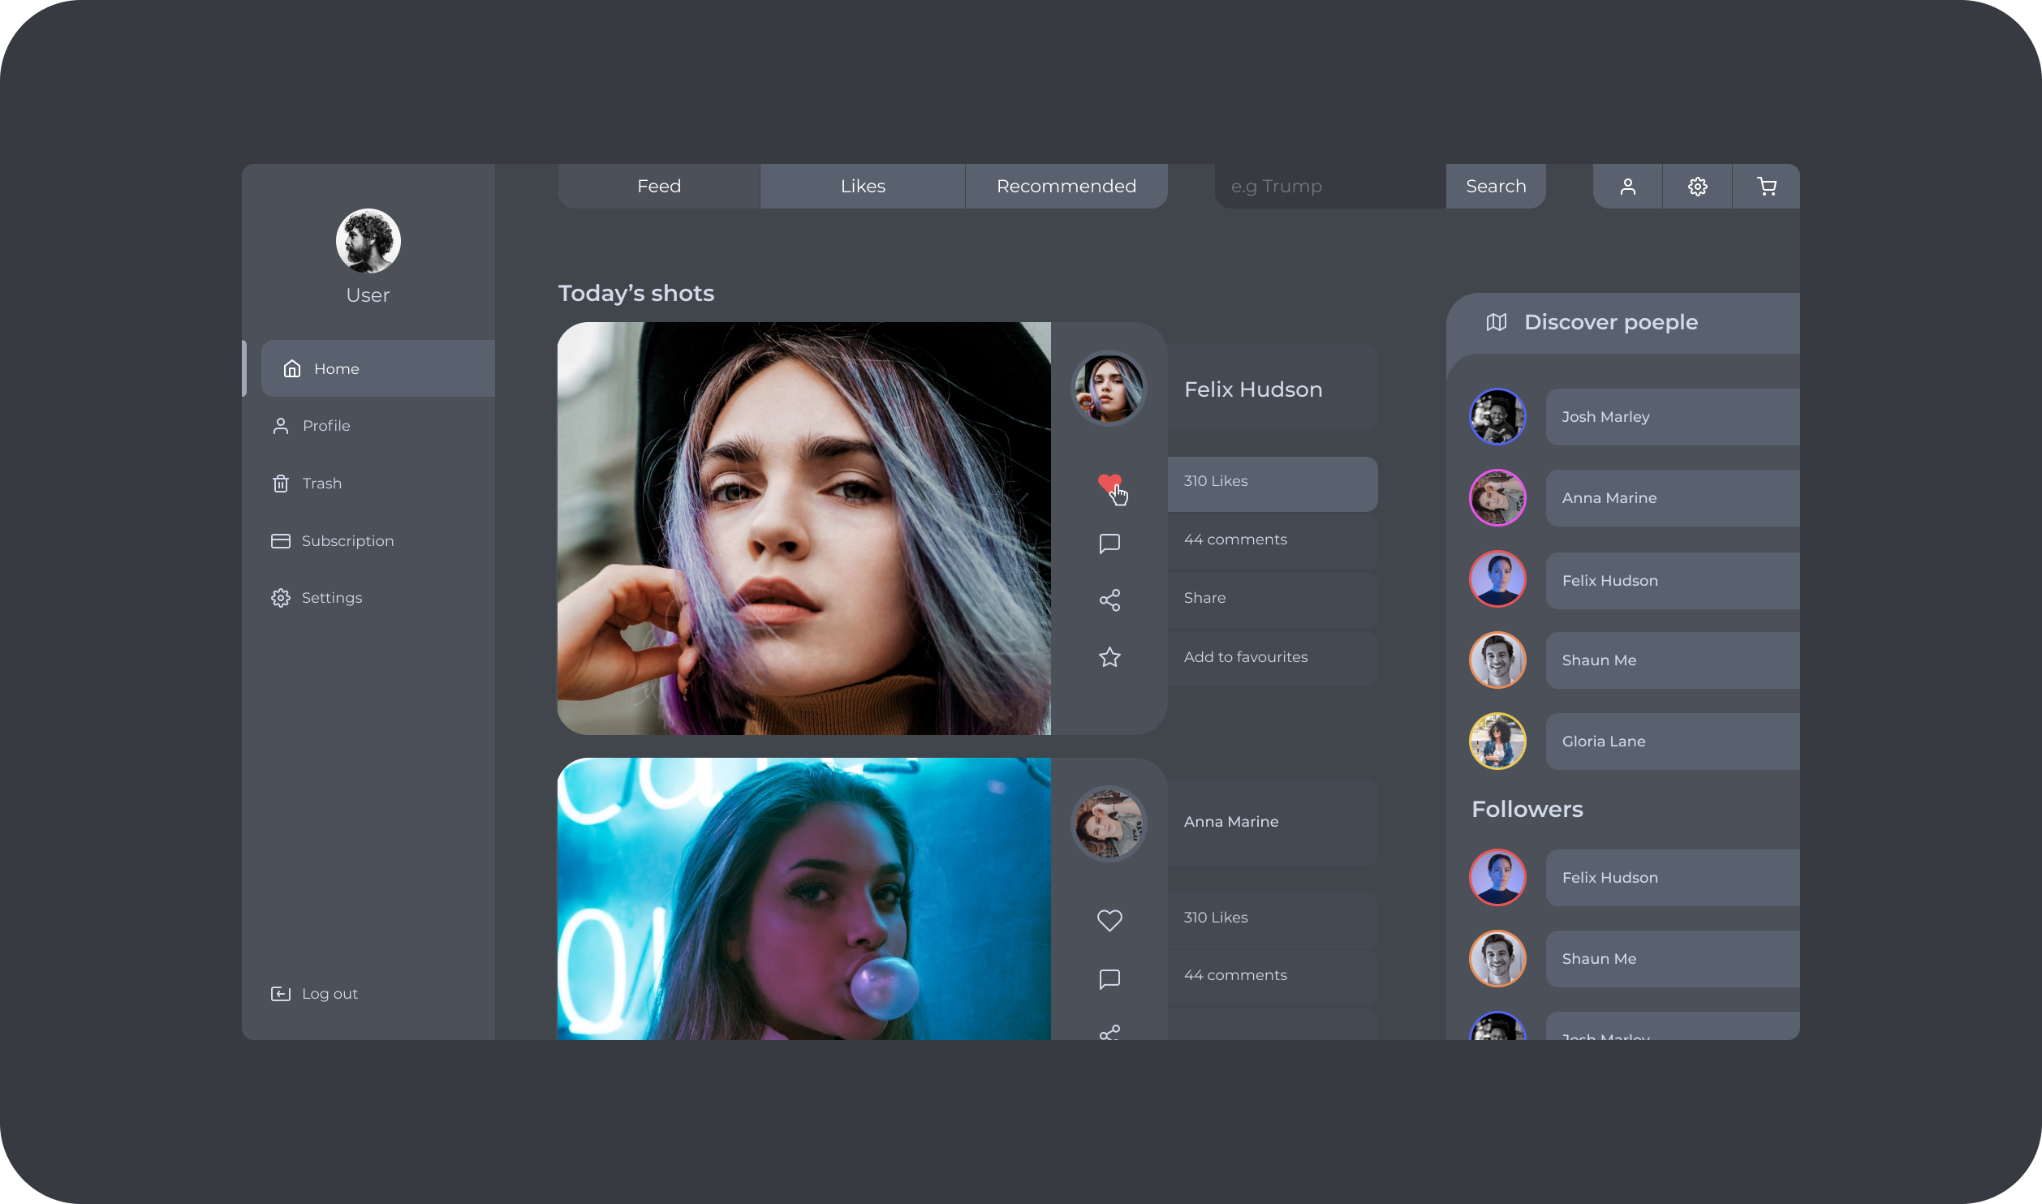Click the Settings gear icon in sidebar
This screenshot has height=1204, width=2042.
click(x=281, y=598)
